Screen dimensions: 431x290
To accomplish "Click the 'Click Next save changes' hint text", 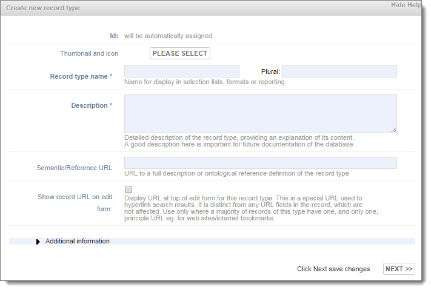I will [333, 269].
